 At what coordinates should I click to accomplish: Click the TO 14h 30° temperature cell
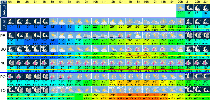129,95
